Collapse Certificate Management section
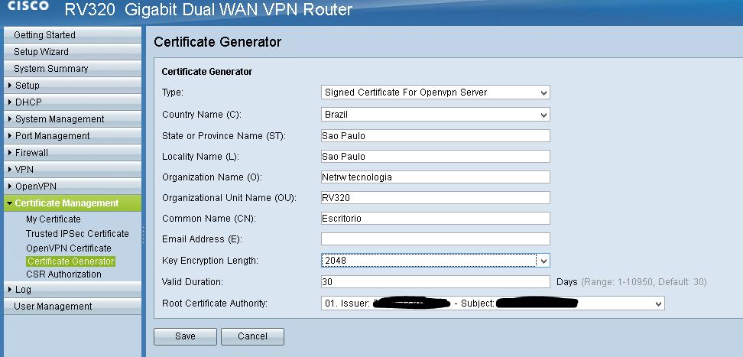The image size is (743, 357). pyautogui.click(x=73, y=203)
